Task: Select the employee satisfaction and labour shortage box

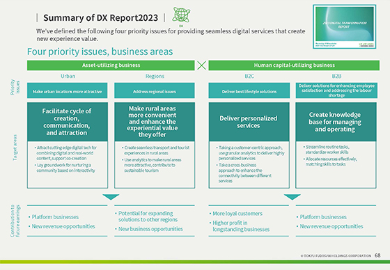Action: pos(336,90)
